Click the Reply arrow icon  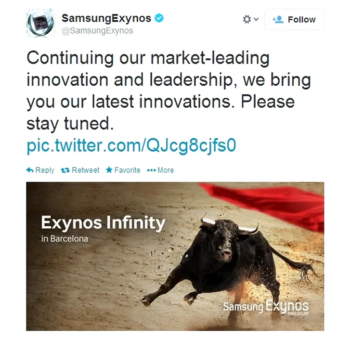tap(30, 170)
